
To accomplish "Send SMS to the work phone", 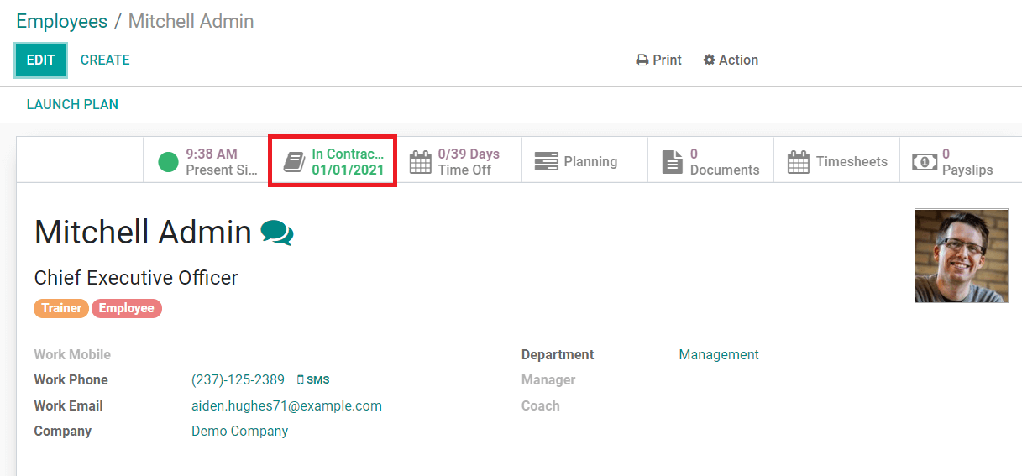I will [x=313, y=380].
